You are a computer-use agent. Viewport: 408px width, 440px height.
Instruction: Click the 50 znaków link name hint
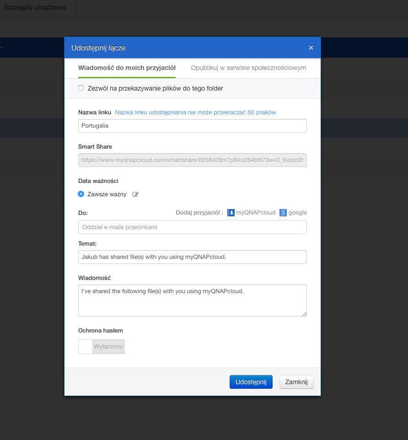click(x=195, y=113)
